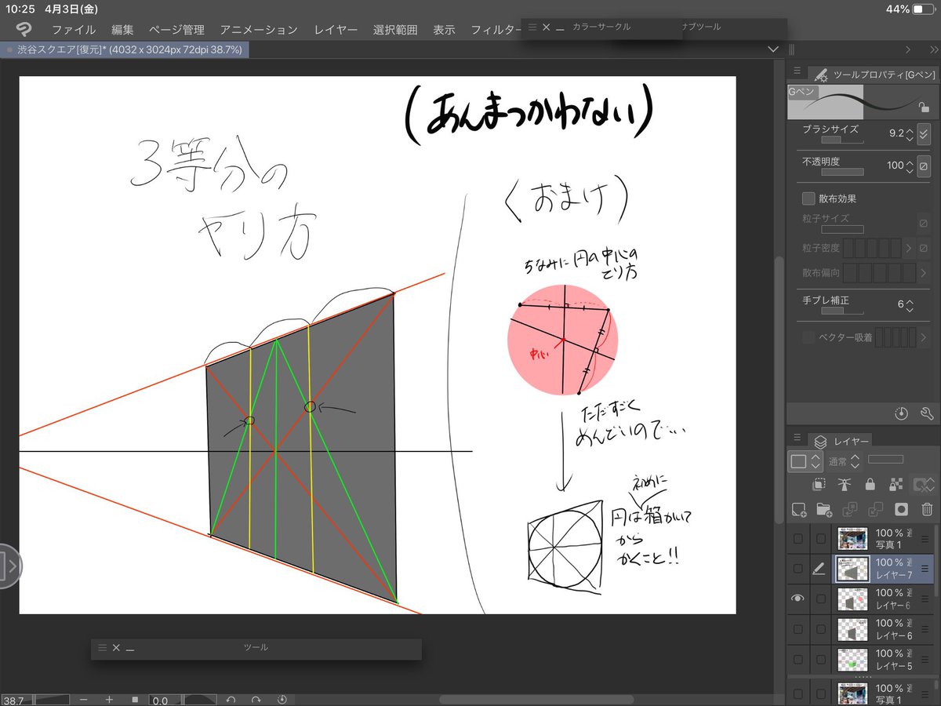Expand the document tab chevron
The width and height of the screenshot is (941, 706).
(x=772, y=49)
